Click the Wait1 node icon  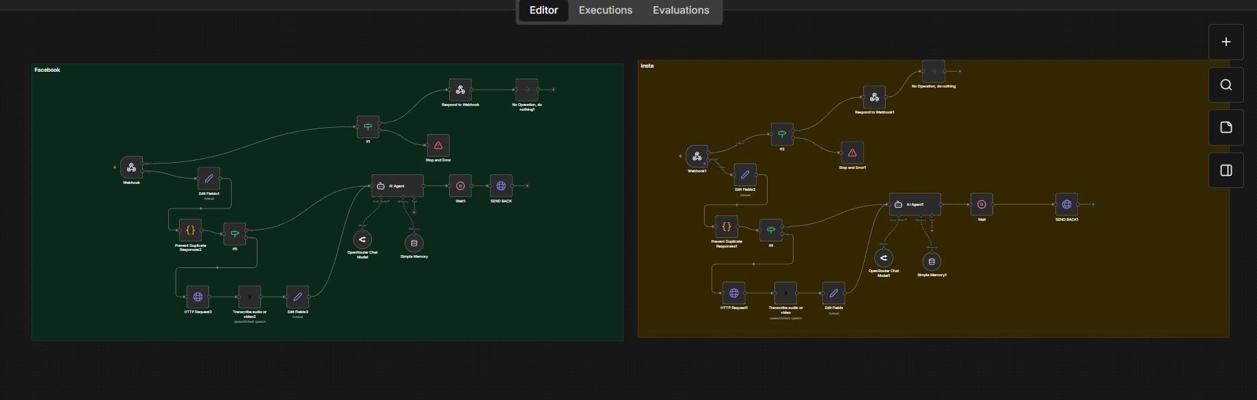(460, 186)
